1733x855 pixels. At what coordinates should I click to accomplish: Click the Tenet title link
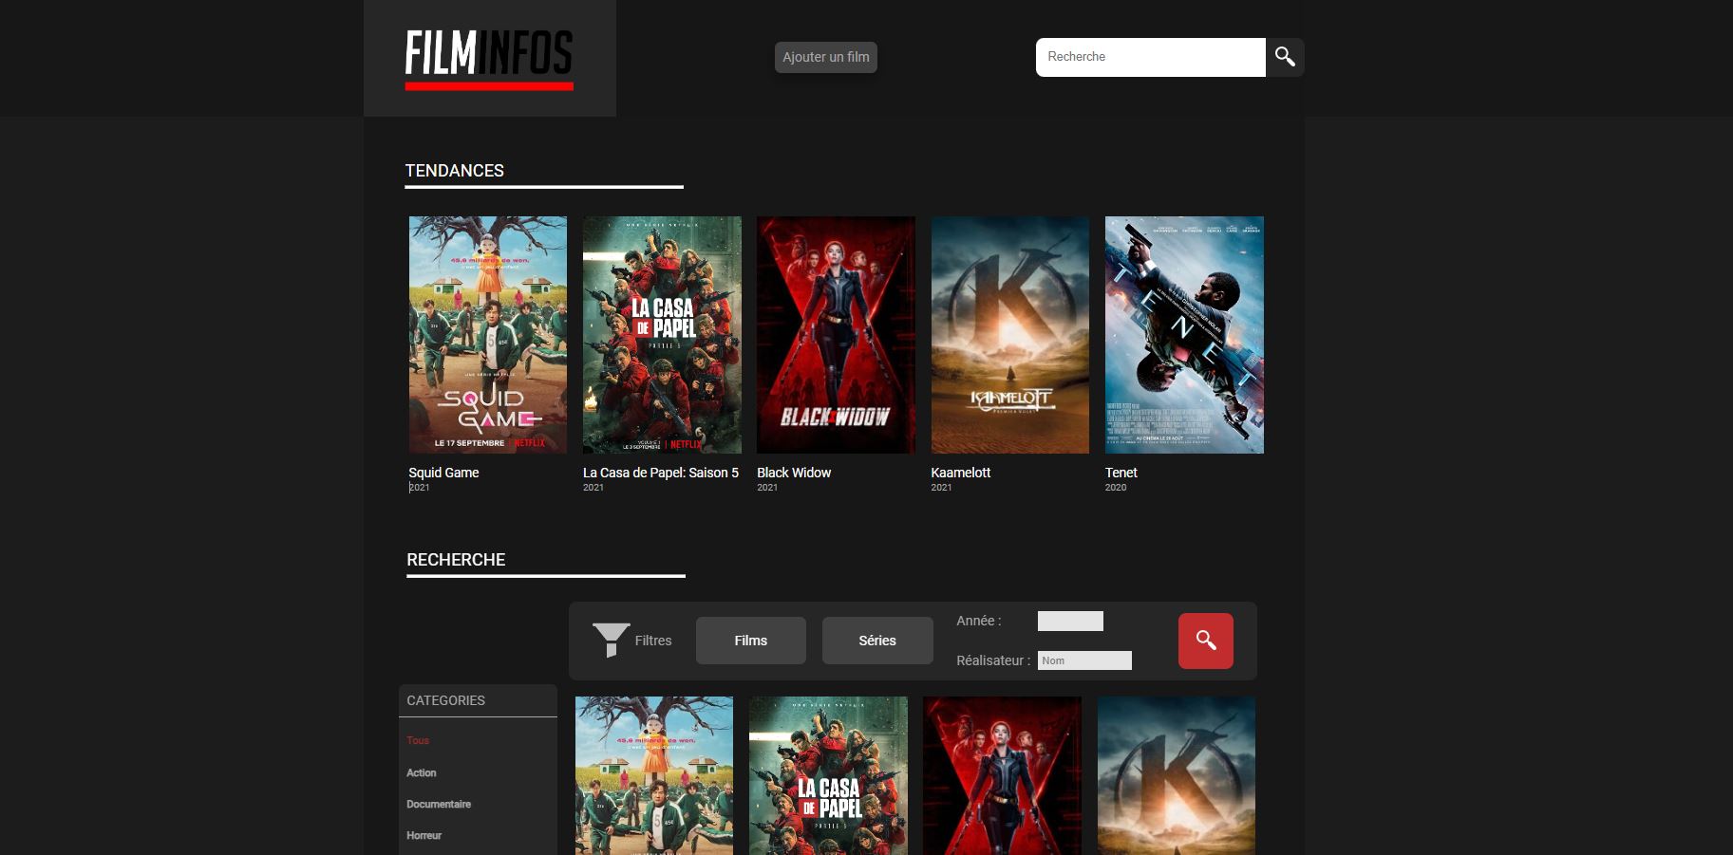click(1121, 473)
